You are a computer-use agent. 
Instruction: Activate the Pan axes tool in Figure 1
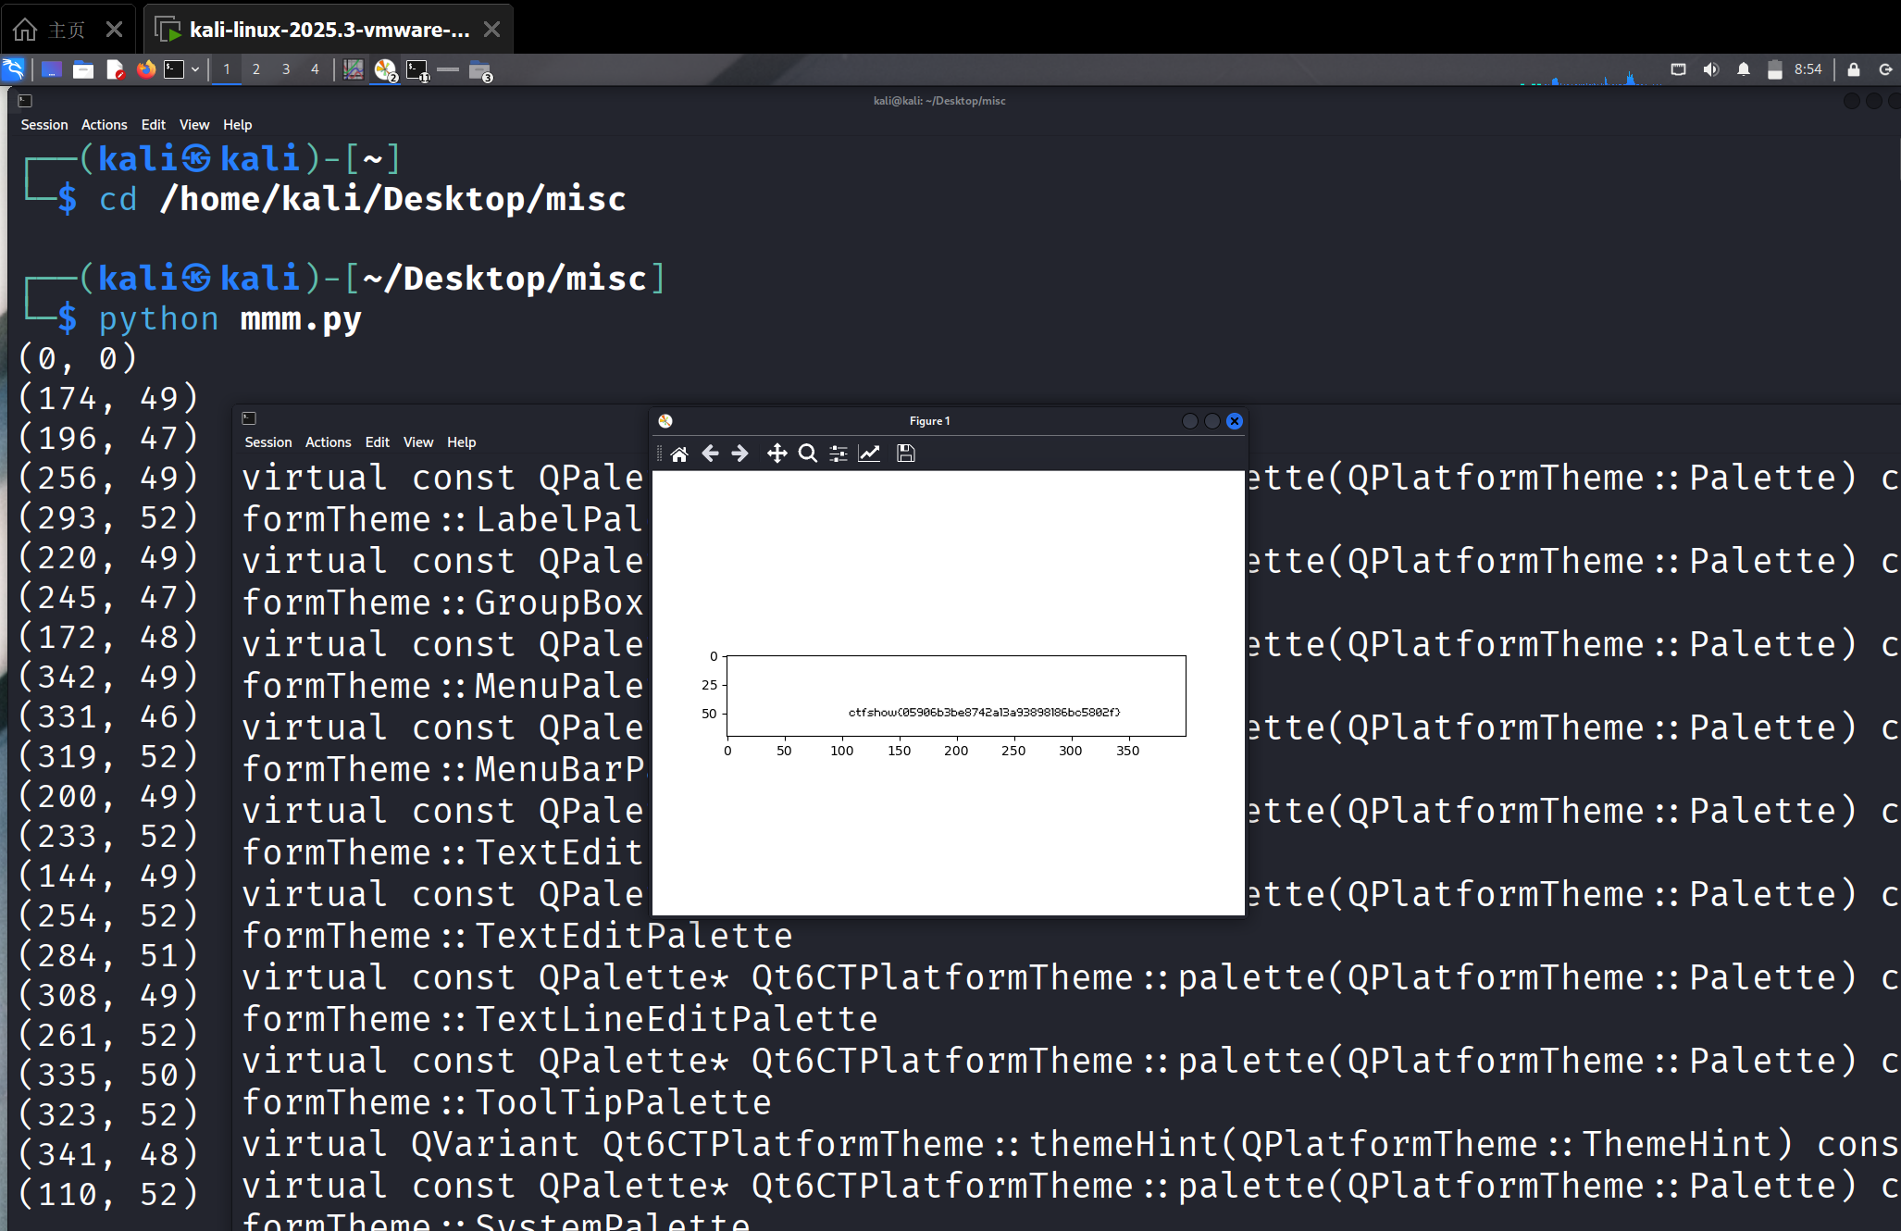[777, 454]
